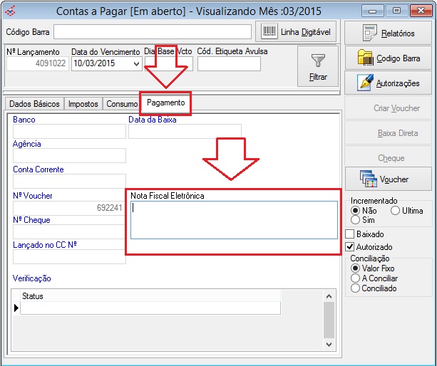Switch to the Dados Básicos tab
Screen dimensions: 437x366
point(34,104)
